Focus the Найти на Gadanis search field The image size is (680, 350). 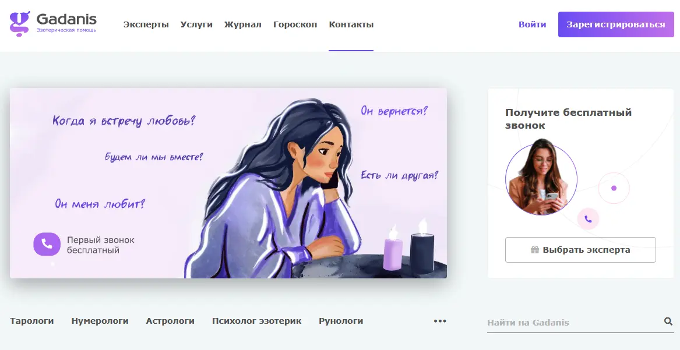(575, 322)
